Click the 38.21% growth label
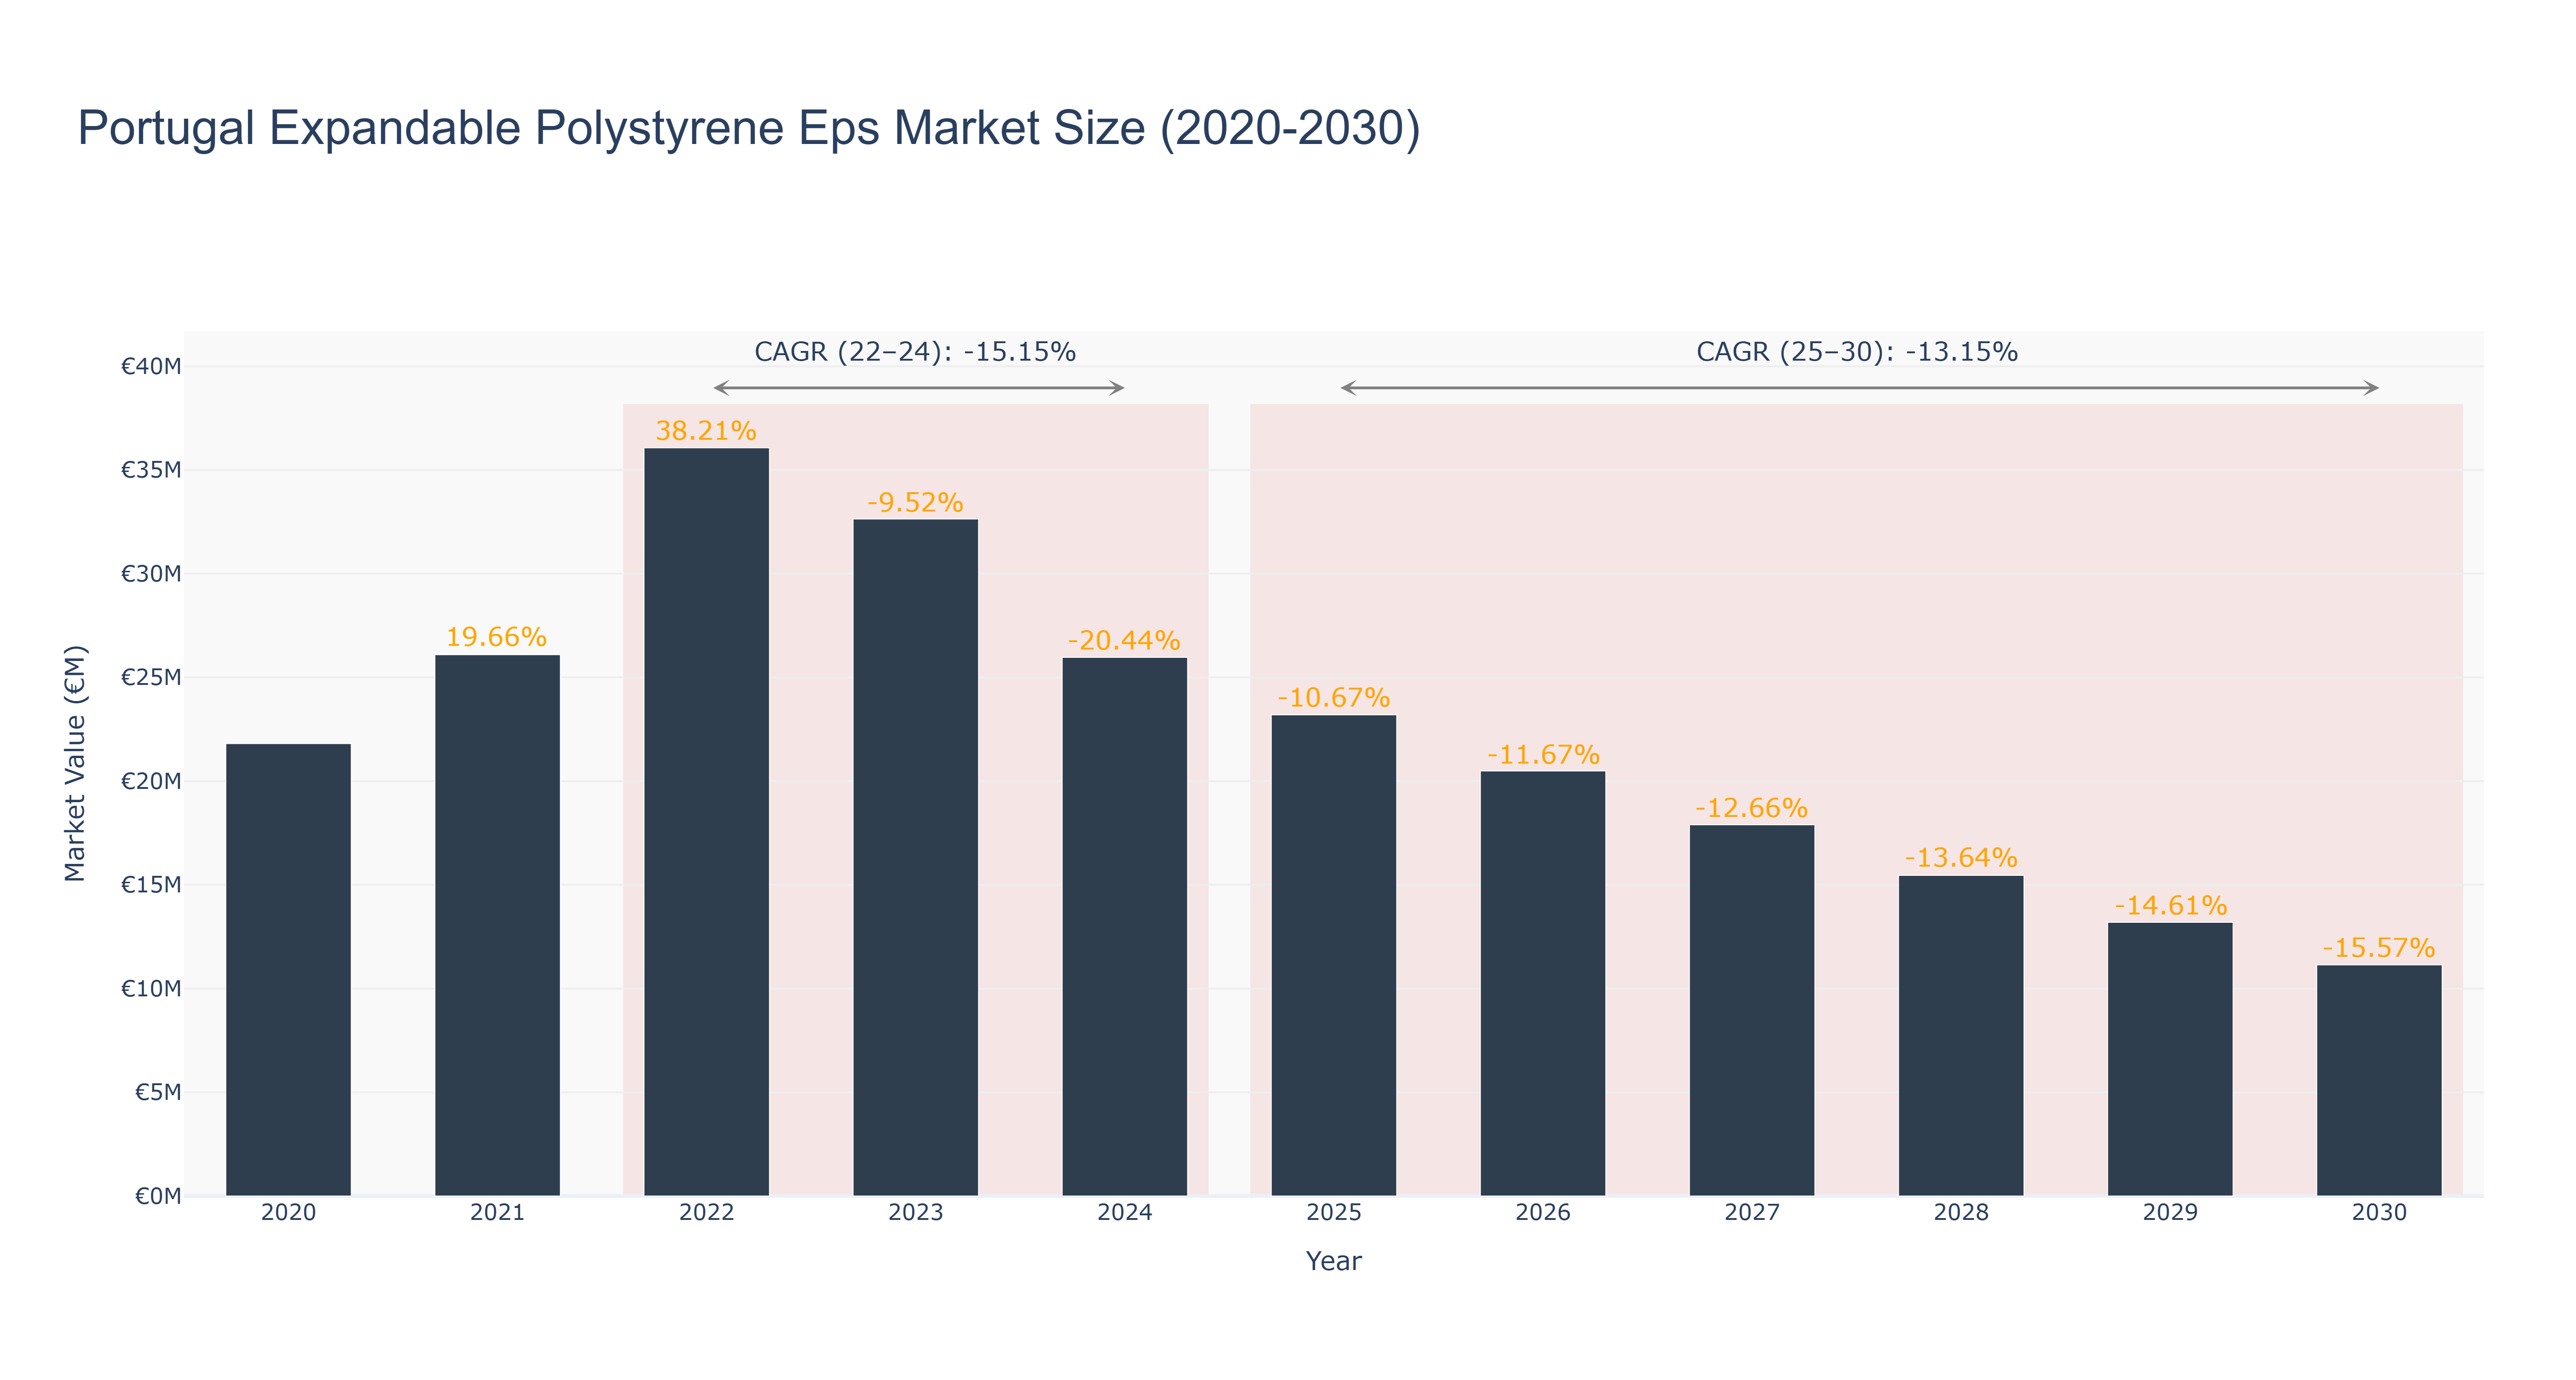This screenshot has height=1380, width=2576. click(x=706, y=431)
